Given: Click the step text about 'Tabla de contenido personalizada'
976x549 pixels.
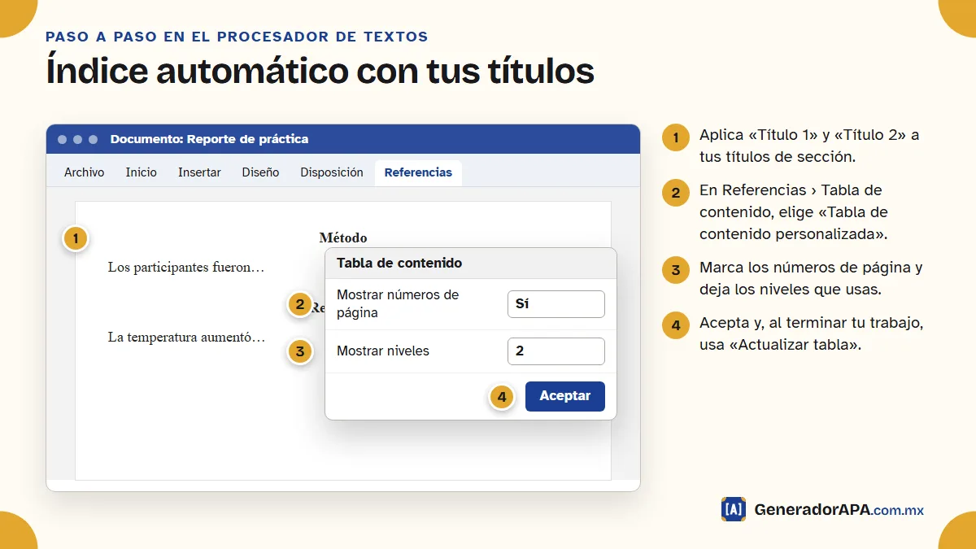Looking at the screenshot, I should coord(794,212).
